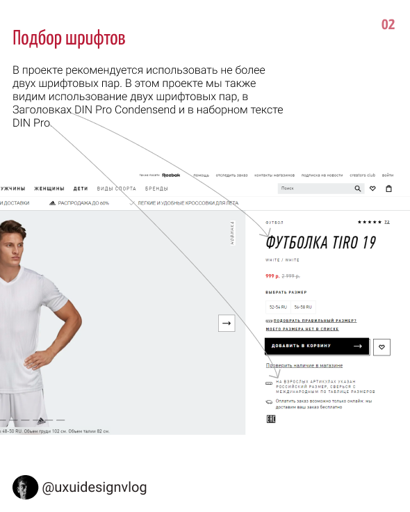This screenshot has height=512, width=410.
Task: Open the БРЕНДЫ menu
Action: [x=156, y=189]
